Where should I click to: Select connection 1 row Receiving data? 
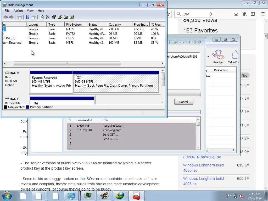point(131,126)
